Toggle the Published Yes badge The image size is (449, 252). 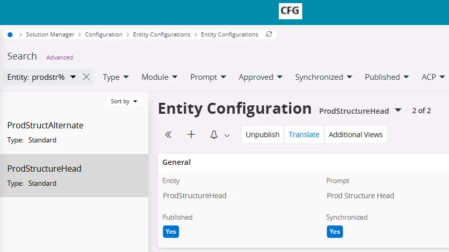pyautogui.click(x=171, y=232)
